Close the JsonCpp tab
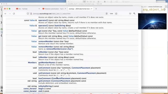Image resolution: width=168 pixels, height=94 pixels. click(92, 9)
